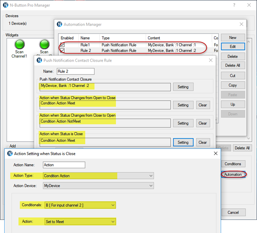Click Delete All in Automation Manager

pos(233,65)
